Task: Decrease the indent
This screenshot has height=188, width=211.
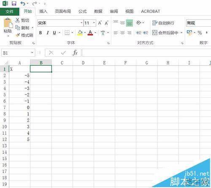Action: tap(139, 33)
